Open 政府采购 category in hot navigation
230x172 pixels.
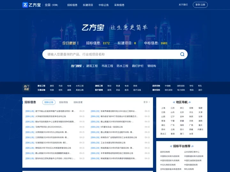[156, 86]
